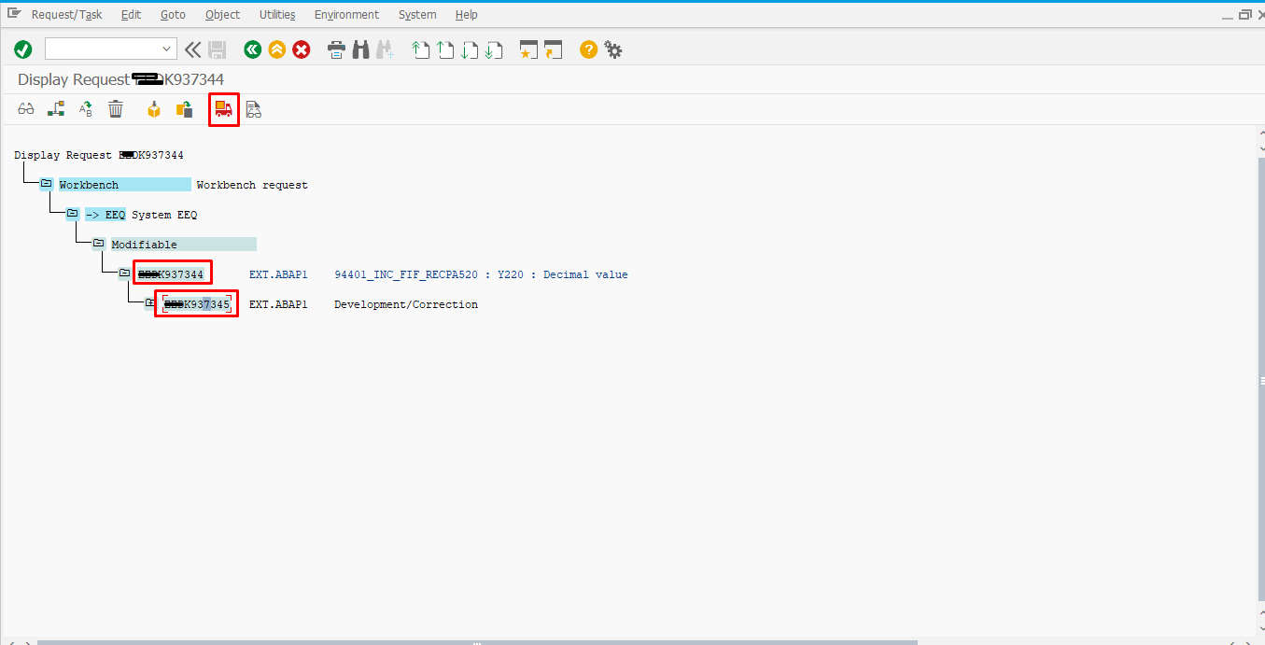Open a new GUI window icon
Screen dimensions: 1265x645
(529, 49)
